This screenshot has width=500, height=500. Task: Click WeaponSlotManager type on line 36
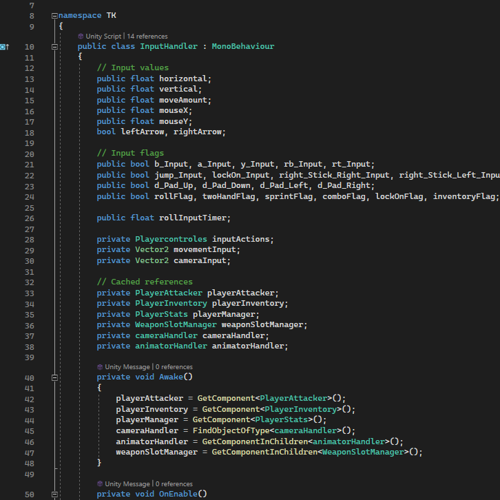tap(176, 324)
